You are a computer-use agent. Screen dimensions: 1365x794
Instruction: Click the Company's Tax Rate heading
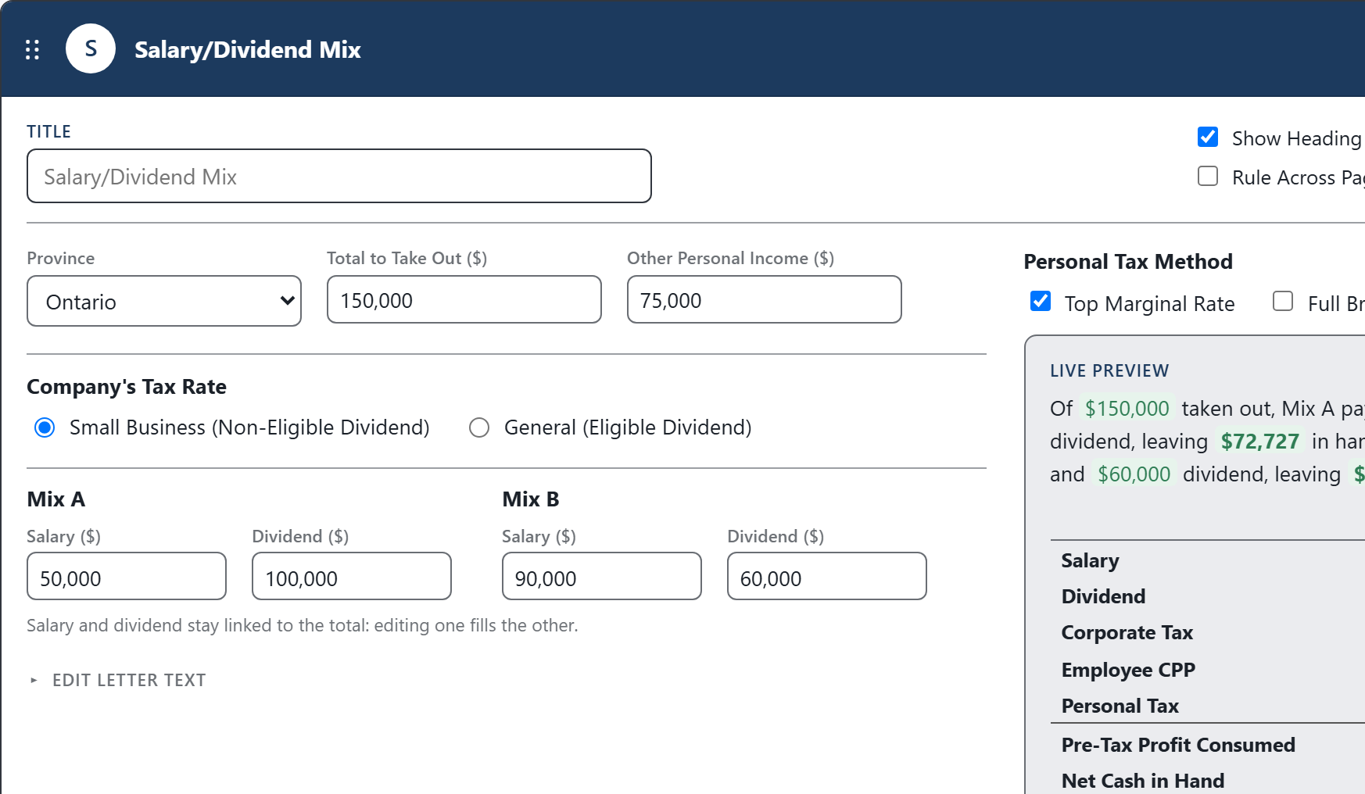coord(127,387)
